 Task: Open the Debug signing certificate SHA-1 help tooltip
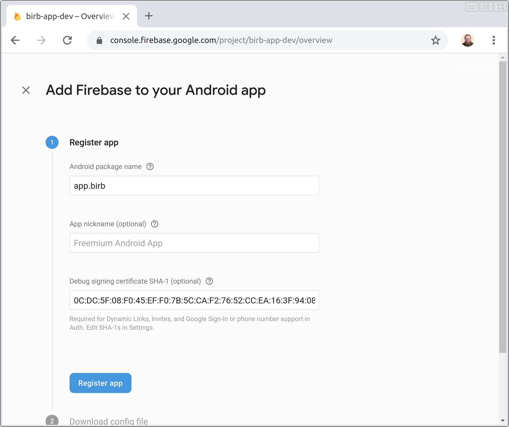(209, 281)
